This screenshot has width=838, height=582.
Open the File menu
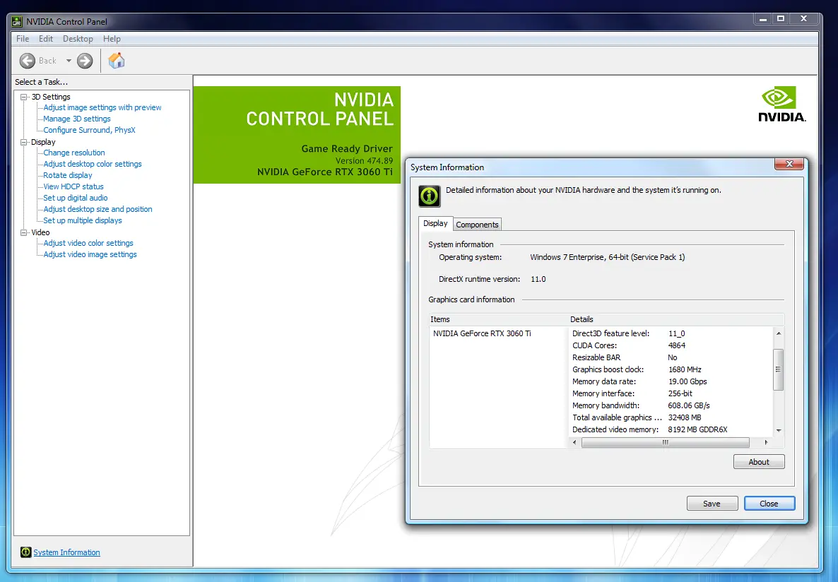point(23,38)
